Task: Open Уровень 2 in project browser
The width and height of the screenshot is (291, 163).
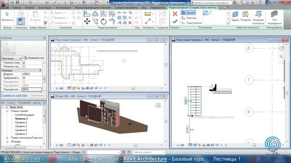Action: point(21,123)
